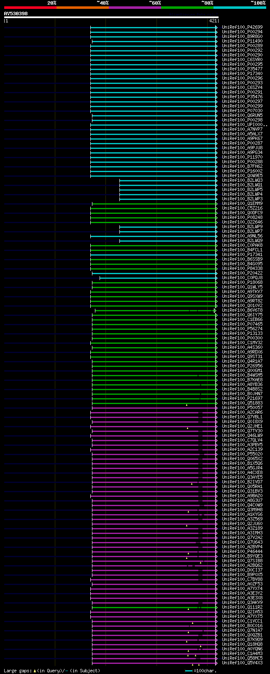Viewport: 270px width, 674px height.
Task: Select hit UniRef100_C6SVR0
Action: (x=242, y=59)
